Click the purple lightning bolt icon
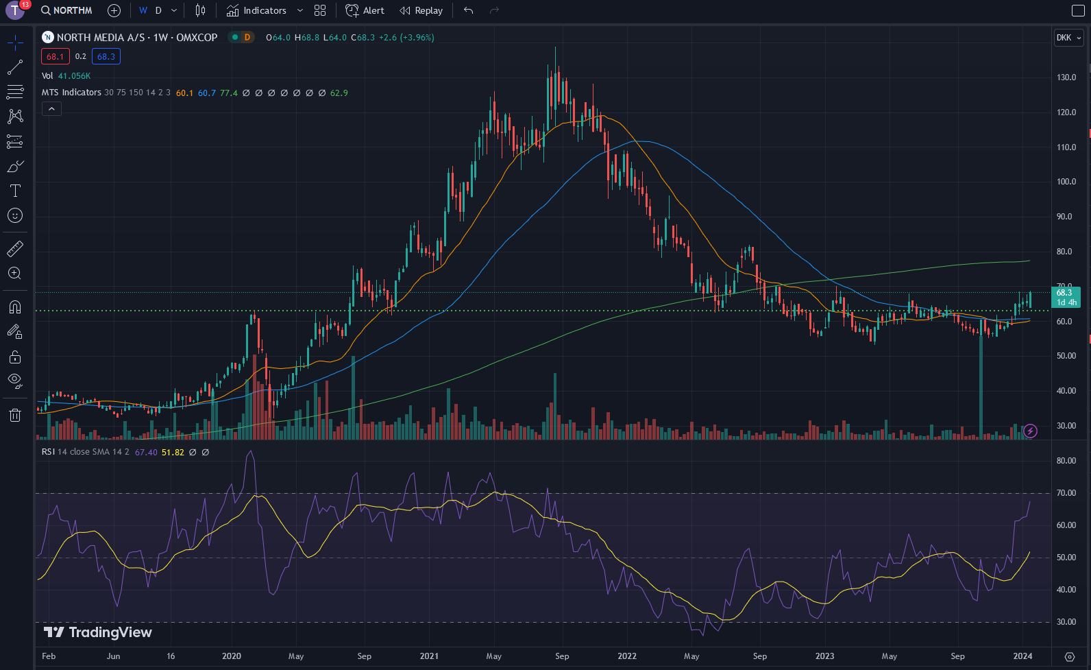Viewport: 1091px width, 670px height. point(1030,431)
